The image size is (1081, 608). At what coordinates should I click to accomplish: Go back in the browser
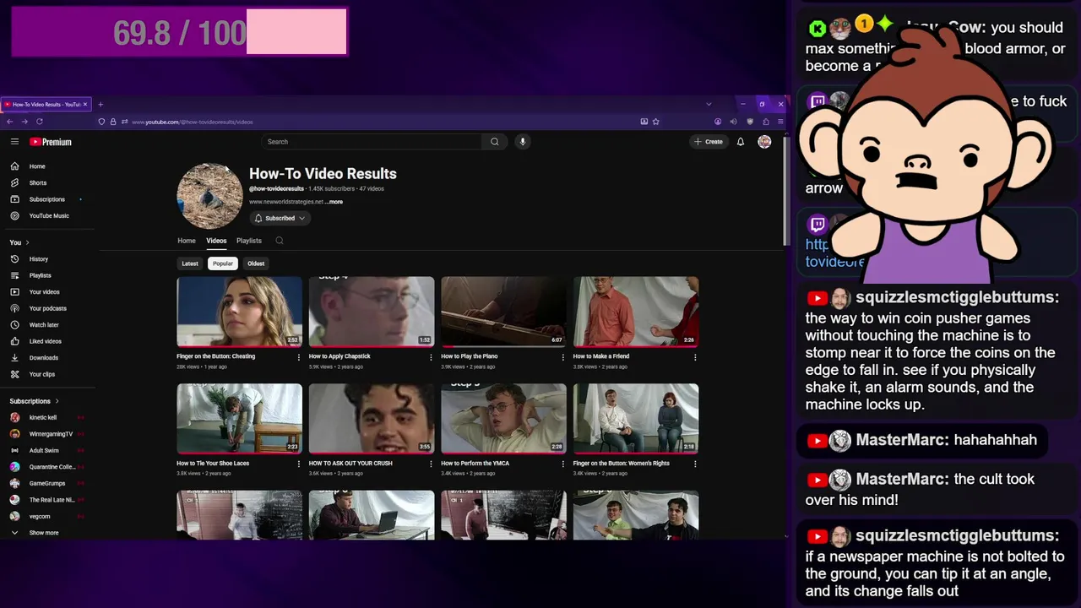coord(9,122)
